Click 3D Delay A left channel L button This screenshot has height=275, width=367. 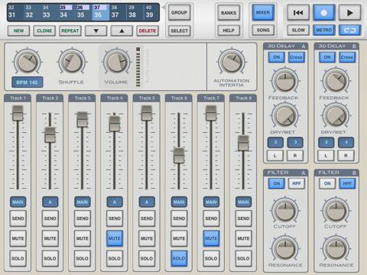point(274,155)
